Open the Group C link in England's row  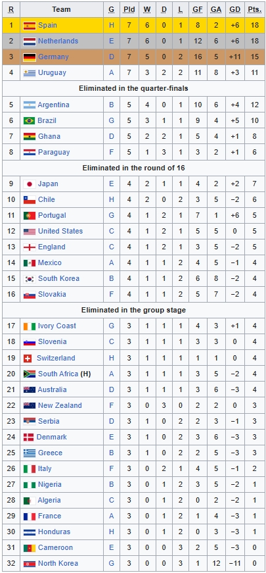click(x=111, y=247)
